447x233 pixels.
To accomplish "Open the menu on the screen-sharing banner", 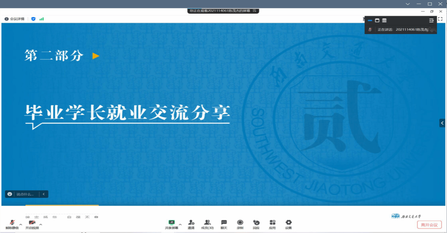I will [x=255, y=11].
